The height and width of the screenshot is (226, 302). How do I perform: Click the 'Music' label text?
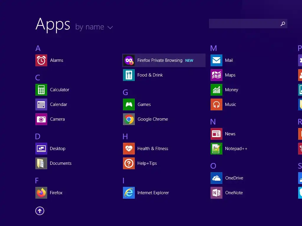(x=231, y=104)
